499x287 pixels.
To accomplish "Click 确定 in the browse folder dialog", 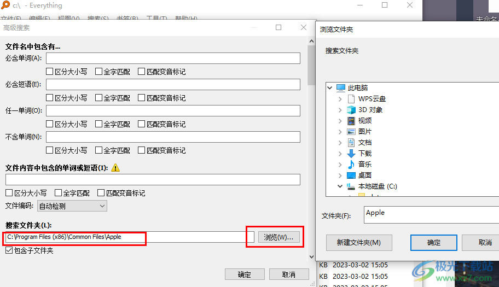I will click(x=434, y=243).
